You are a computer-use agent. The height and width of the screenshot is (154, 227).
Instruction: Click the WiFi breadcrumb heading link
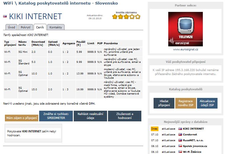8,3
